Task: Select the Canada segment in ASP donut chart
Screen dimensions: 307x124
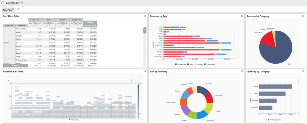Action: tap(192, 115)
